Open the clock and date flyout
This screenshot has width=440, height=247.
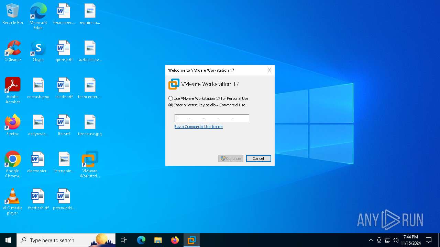pos(411,240)
